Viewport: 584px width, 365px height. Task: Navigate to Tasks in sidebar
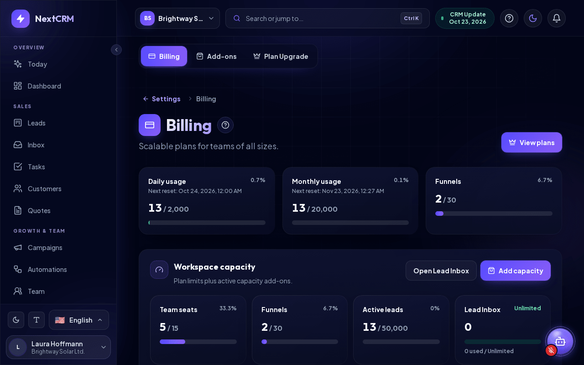coord(58,167)
